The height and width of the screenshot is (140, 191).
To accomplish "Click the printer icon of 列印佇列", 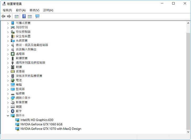I will coord(13,27).
